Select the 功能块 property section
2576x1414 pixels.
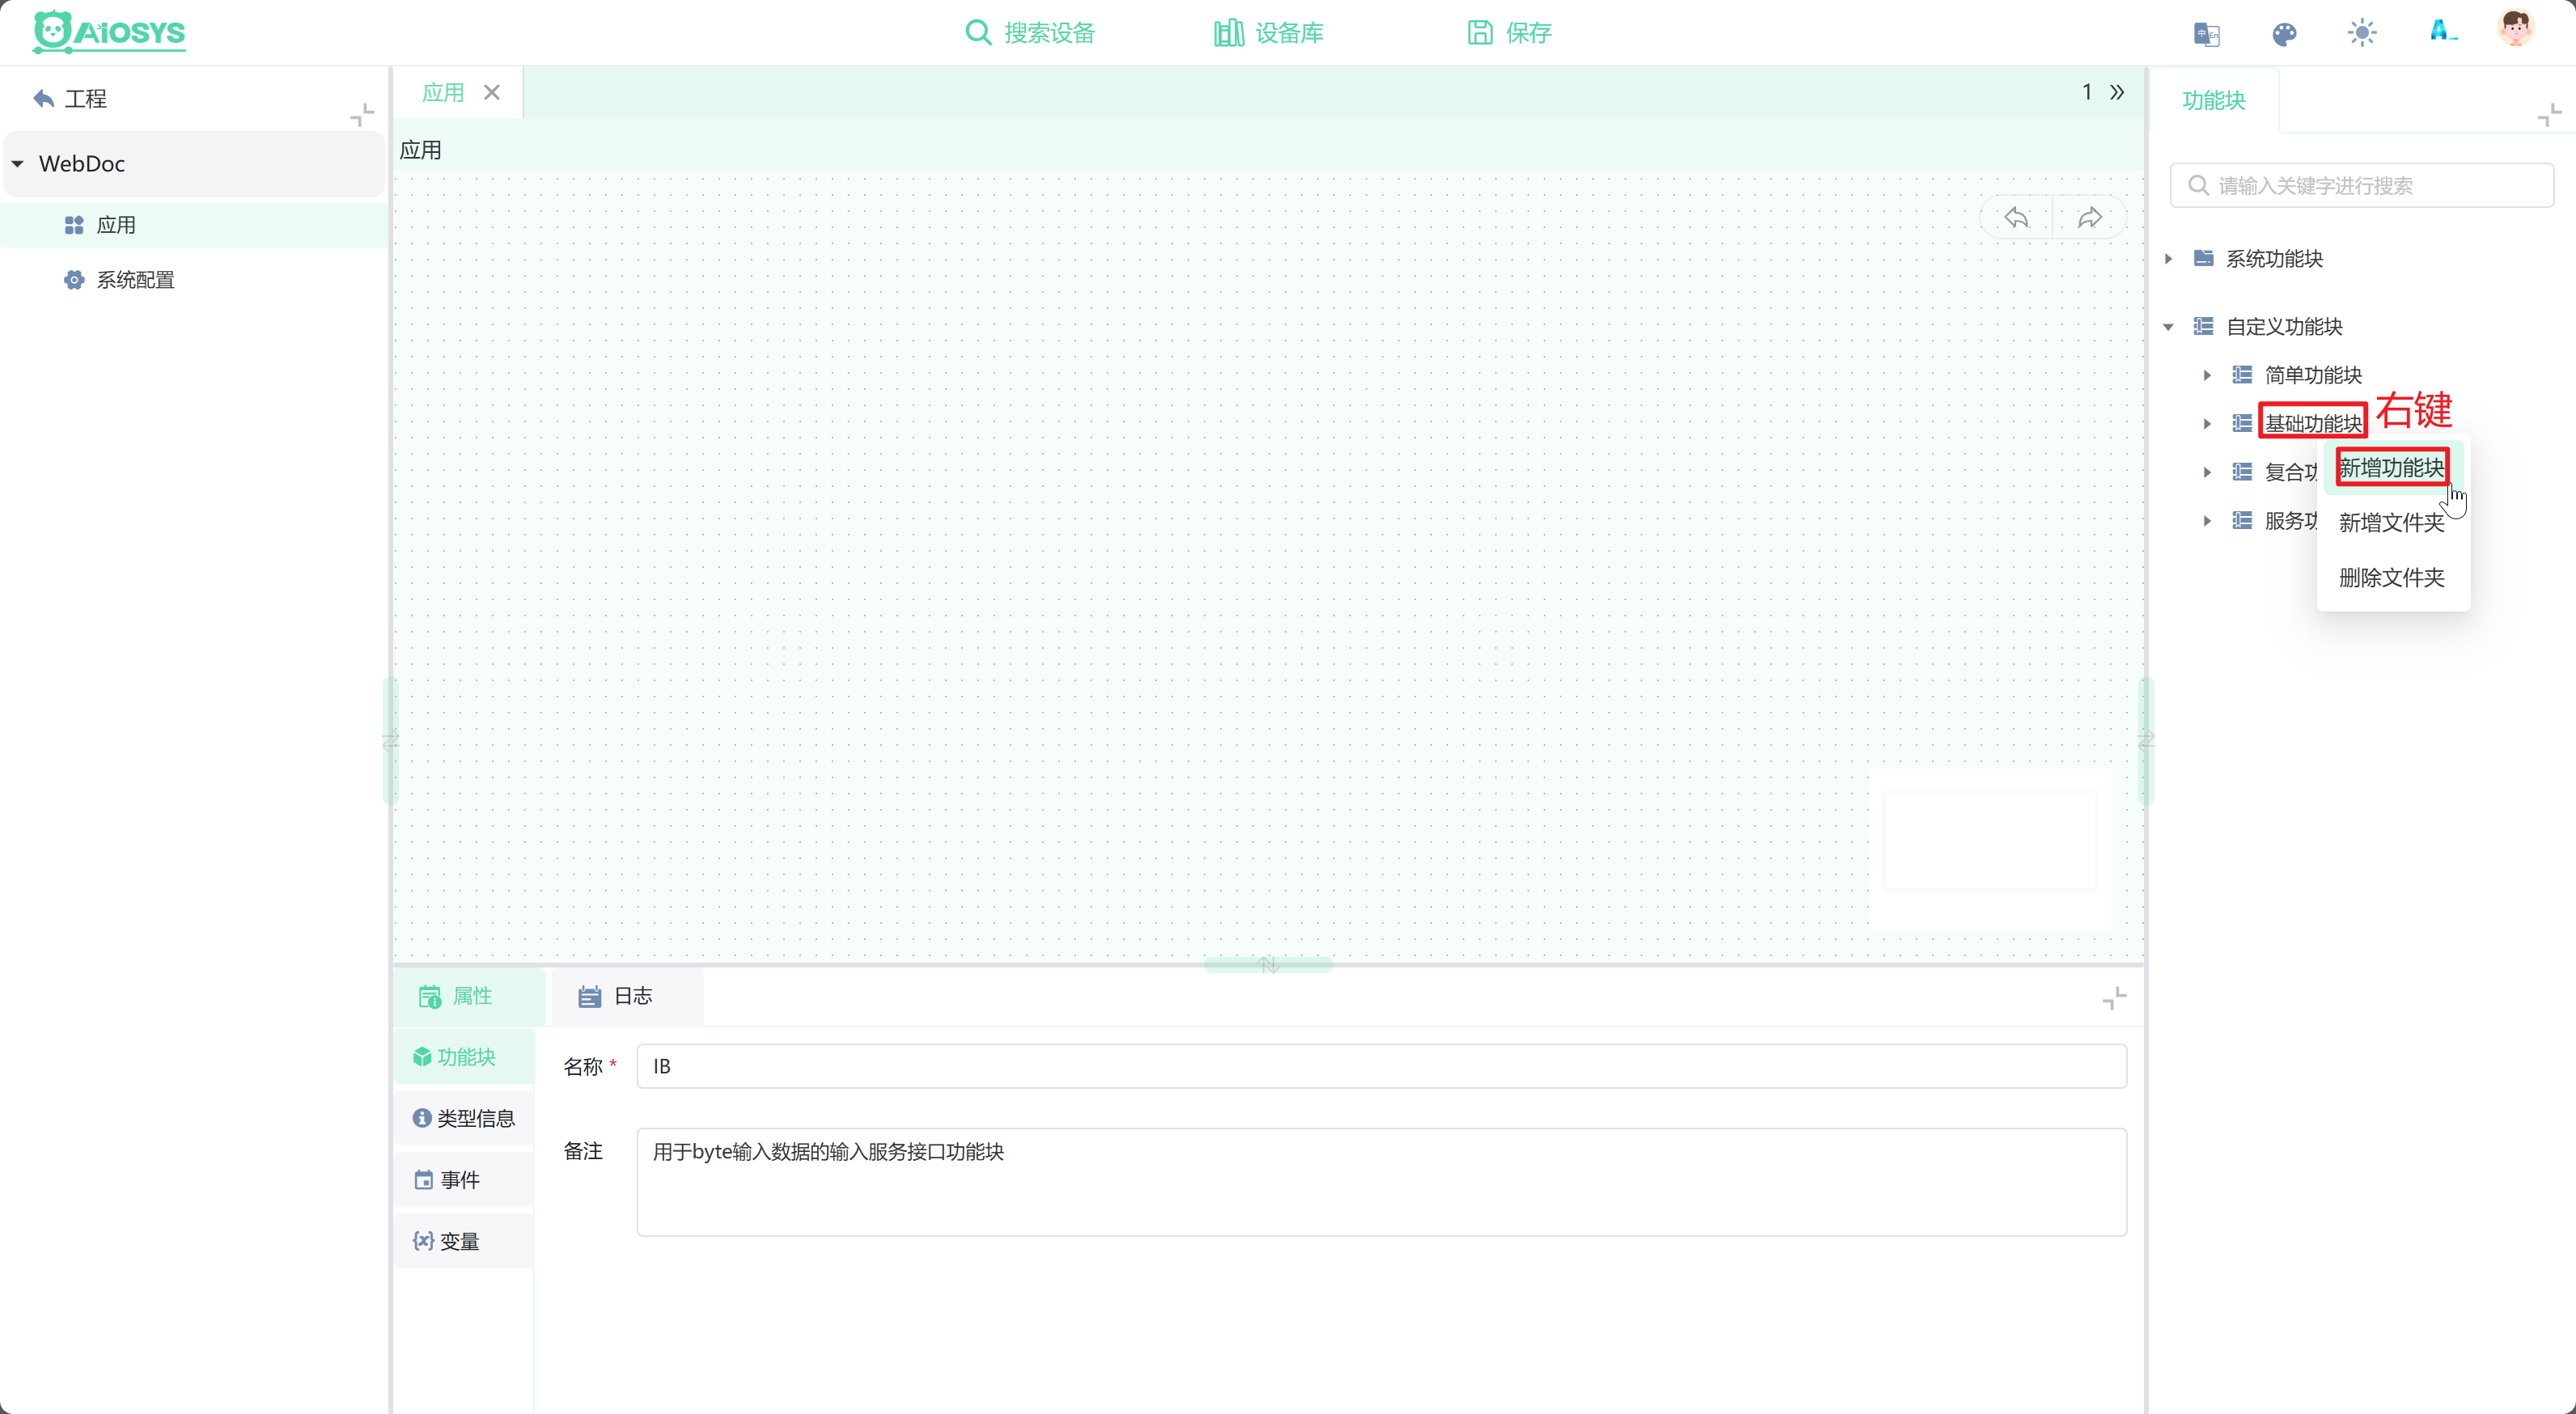click(x=463, y=1057)
